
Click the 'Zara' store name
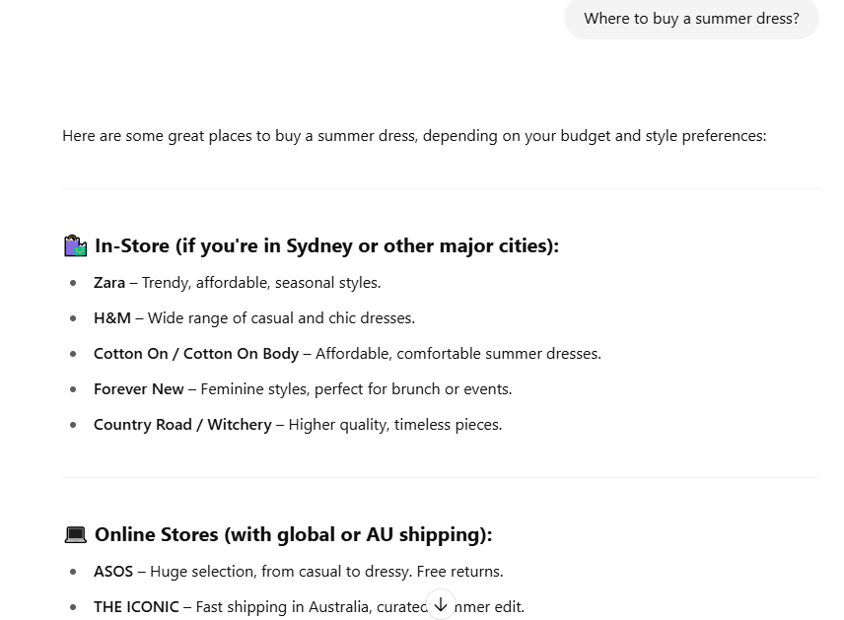(109, 283)
